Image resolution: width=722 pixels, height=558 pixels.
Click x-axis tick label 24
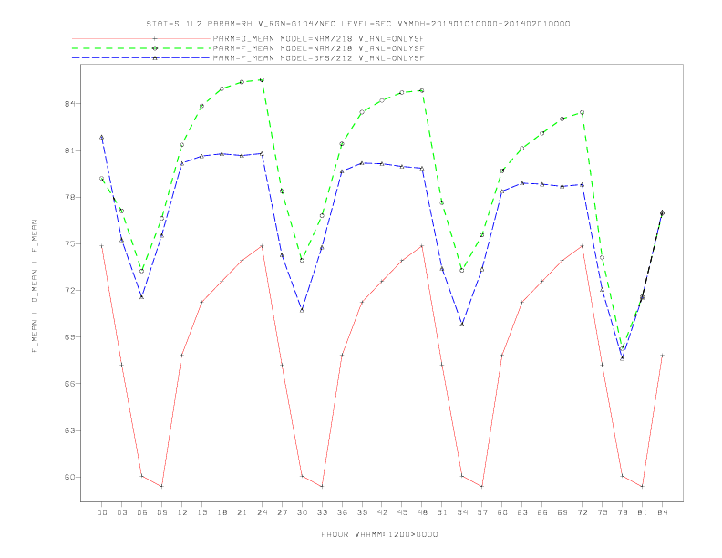click(x=262, y=512)
